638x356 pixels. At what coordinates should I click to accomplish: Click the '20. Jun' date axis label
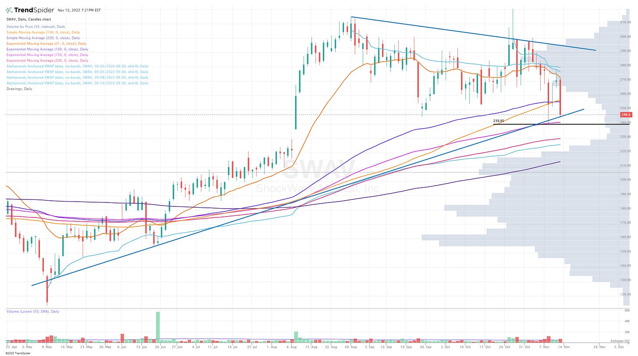click(160, 346)
